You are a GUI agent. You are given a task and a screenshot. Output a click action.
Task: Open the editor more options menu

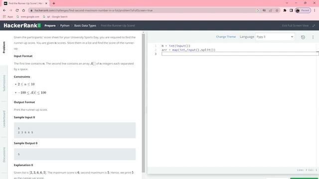click(x=313, y=37)
